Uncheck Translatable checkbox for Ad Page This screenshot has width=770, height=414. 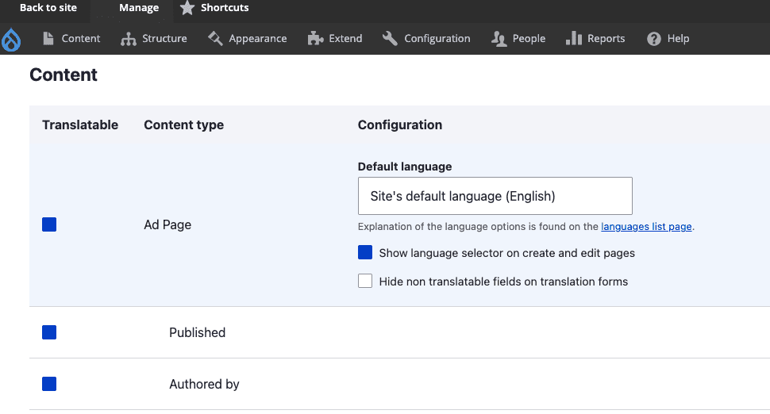[49, 225]
